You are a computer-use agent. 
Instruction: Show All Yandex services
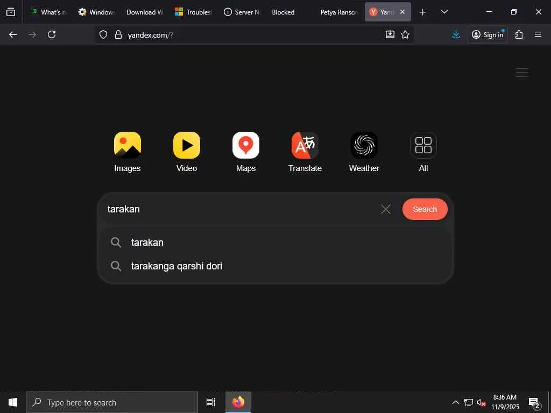[423, 152]
